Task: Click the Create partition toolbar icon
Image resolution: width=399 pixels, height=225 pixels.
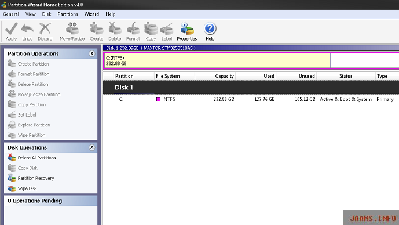Action: coord(97,28)
